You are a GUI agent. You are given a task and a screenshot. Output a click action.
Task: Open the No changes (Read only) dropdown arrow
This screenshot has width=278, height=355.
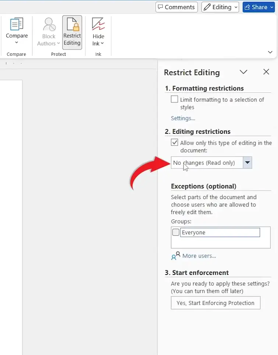tap(247, 162)
